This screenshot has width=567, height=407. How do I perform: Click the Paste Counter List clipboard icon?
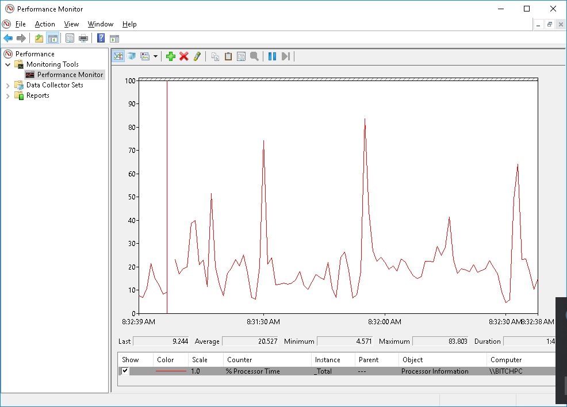[x=228, y=56]
